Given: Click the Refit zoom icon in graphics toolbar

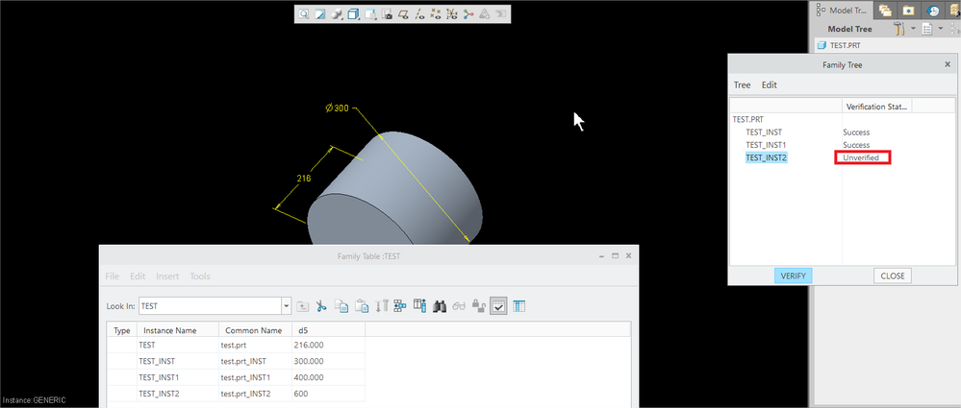Looking at the screenshot, I should point(303,14).
